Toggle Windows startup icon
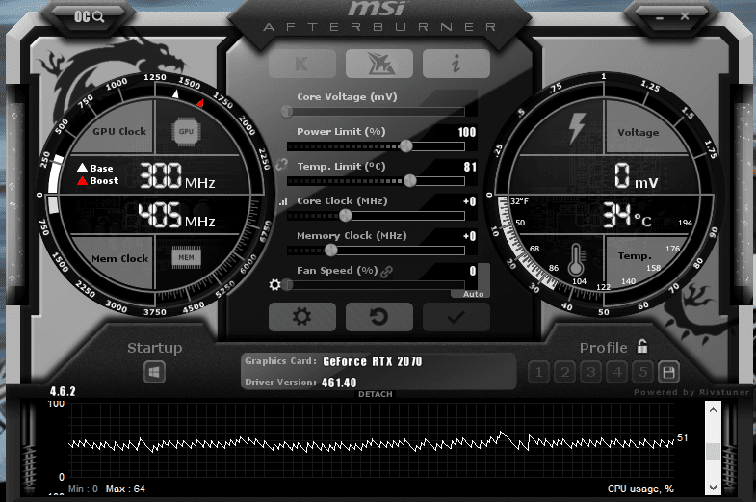Image resolution: width=756 pixels, height=502 pixels. click(154, 372)
